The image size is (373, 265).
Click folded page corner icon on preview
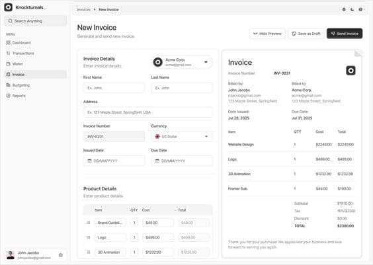(x=358, y=53)
